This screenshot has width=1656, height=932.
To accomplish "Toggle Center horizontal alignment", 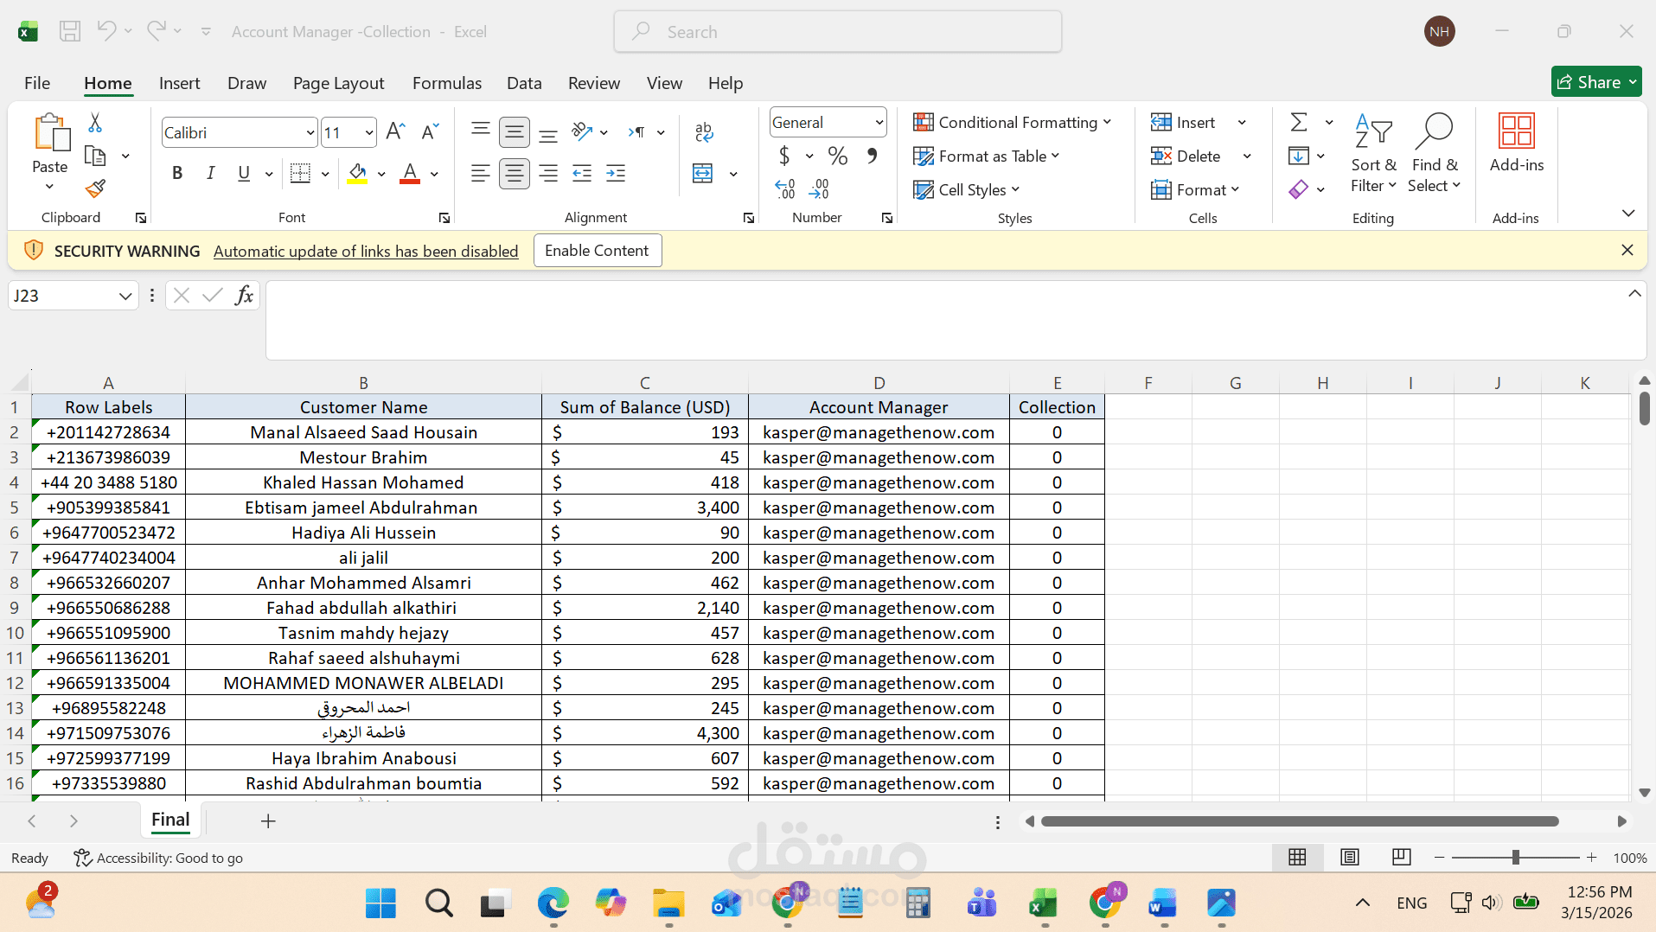I will click(515, 173).
